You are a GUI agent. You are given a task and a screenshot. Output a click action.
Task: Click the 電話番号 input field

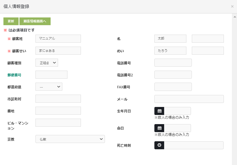(173, 63)
